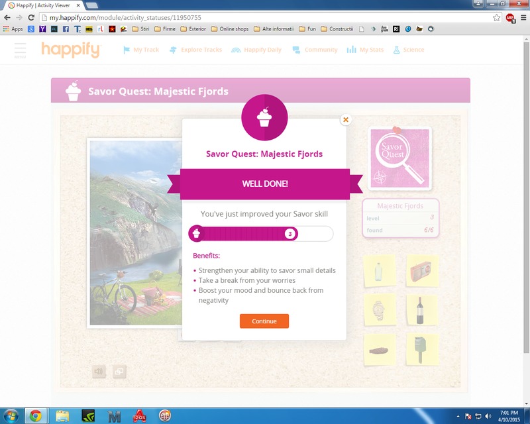Select the Happify Activity Viewer browser tab
Viewport: 530px width, 424px height.
pos(42,5)
